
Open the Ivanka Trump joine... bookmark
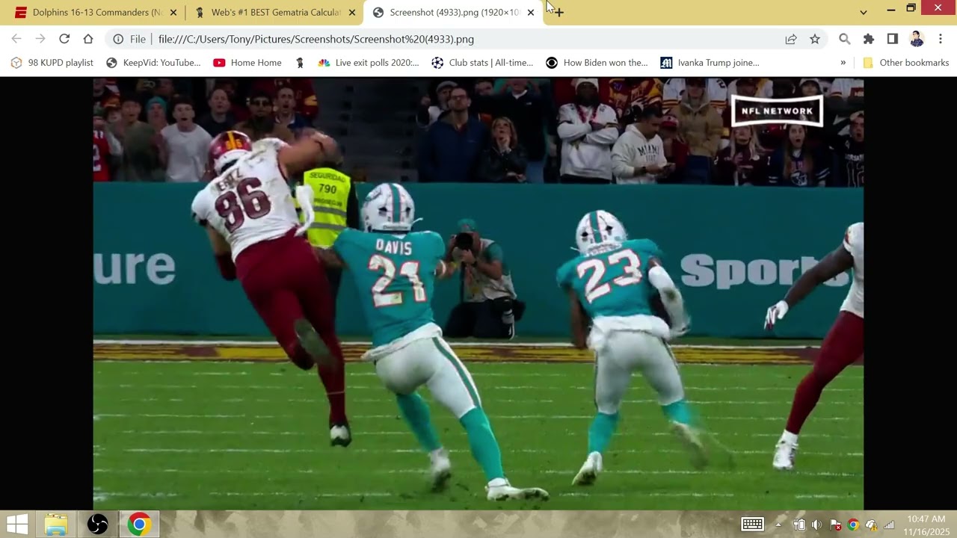click(x=710, y=63)
